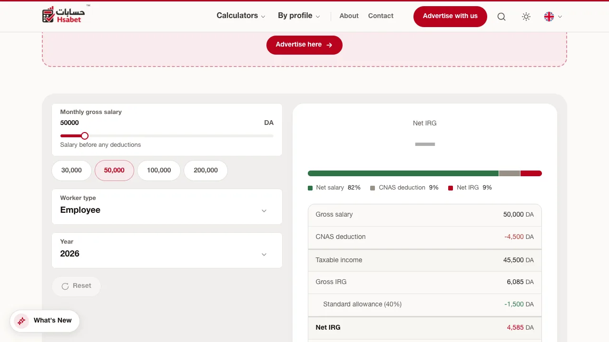This screenshot has width=609, height=342.
Task: Click the Gross salary 50,000 DA value
Action: tap(519, 215)
